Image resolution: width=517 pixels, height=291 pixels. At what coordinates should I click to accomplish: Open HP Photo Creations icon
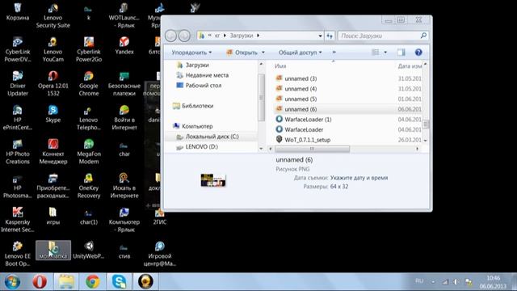(18, 151)
